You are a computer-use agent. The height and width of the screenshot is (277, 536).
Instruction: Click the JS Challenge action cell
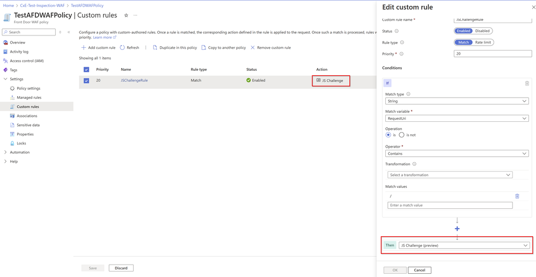click(x=330, y=81)
